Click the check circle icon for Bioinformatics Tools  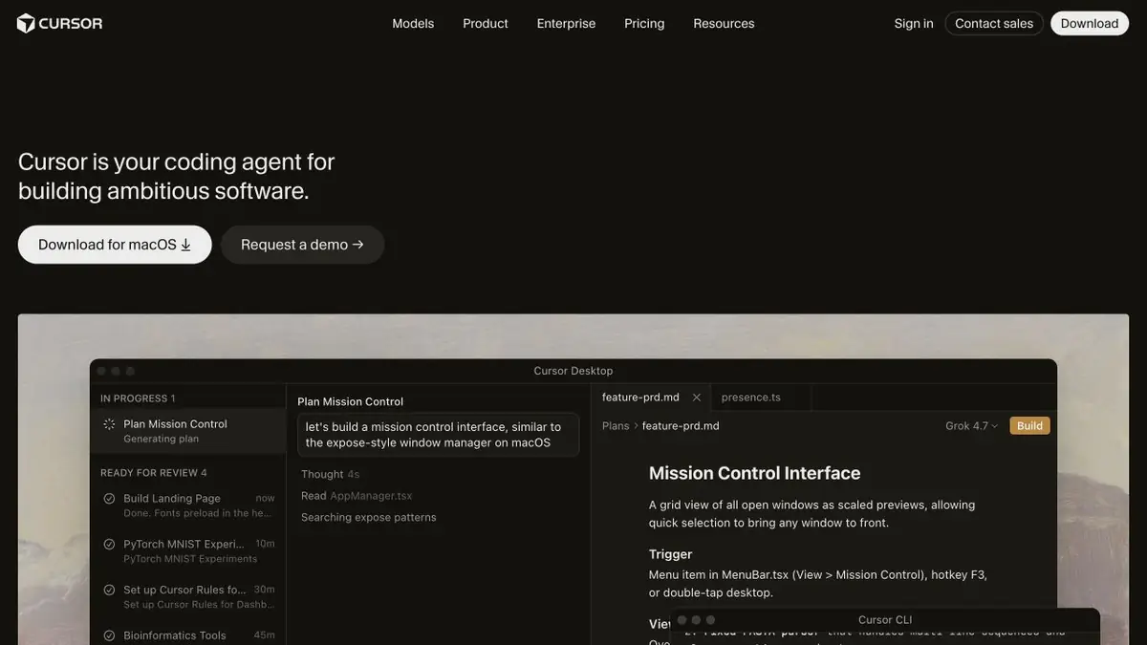109,635
